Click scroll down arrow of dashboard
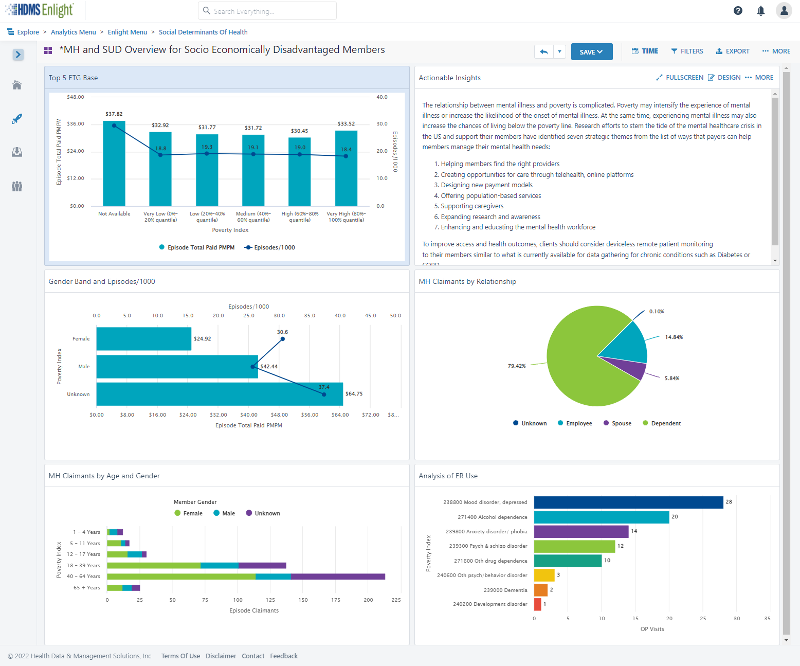The height and width of the screenshot is (666, 800). click(786, 640)
